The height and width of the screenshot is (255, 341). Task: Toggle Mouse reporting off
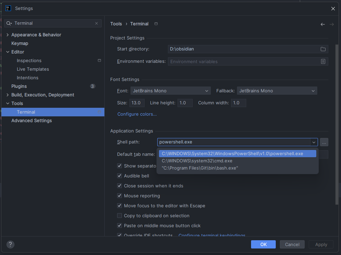click(119, 196)
